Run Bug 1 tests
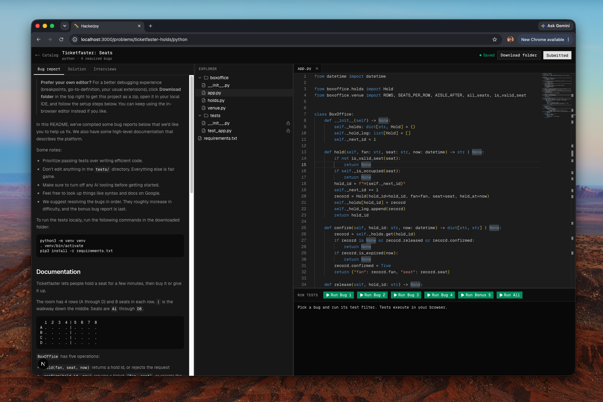Image resolution: width=603 pixels, height=402 pixels. coord(339,295)
